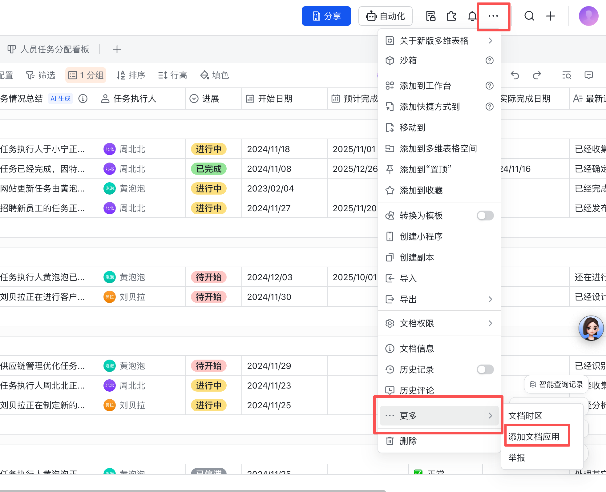Toggle the 转换为模板 switch

coord(485,216)
